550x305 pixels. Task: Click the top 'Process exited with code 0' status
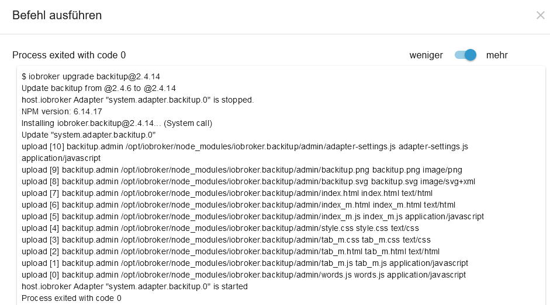click(x=69, y=55)
